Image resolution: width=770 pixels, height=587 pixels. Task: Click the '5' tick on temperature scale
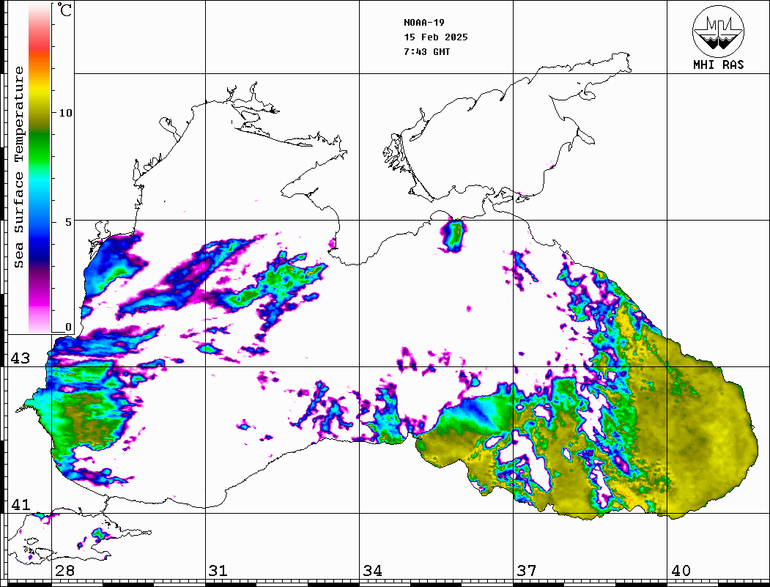68,222
